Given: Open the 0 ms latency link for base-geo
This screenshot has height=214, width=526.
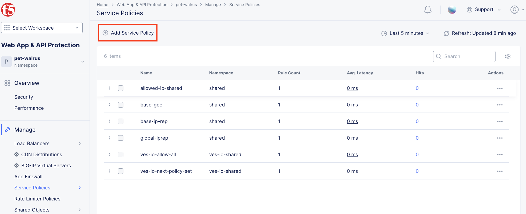Looking at the screenshot, I should click(352, 105).
